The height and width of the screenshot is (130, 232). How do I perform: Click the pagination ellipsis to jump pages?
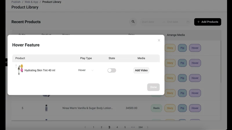133,127
